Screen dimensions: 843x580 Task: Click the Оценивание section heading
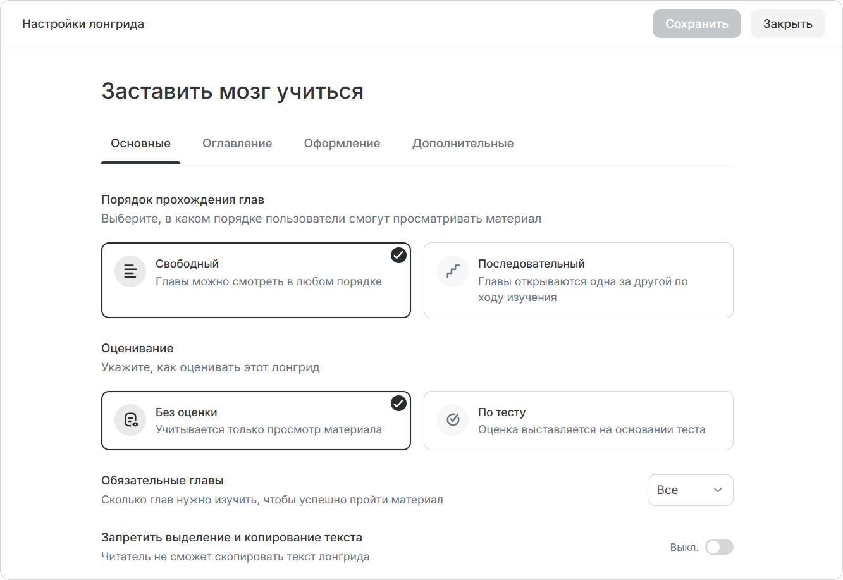click(137, 349)
